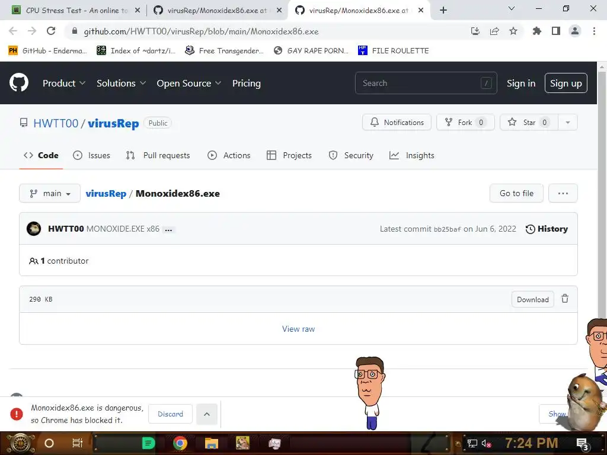This screenshot has width=607, height=455.
Task: Click the Pricing link
Action: [x=246, y=83]
